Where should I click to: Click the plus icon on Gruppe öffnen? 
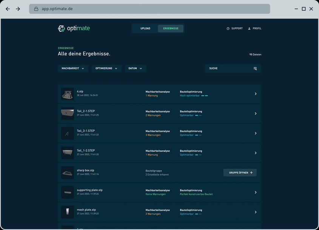[x=251, y=173]
